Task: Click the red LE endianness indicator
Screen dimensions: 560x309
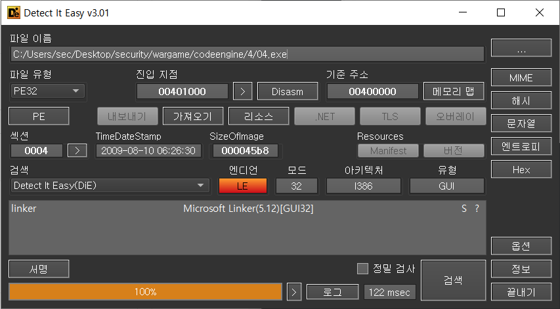Action: [x=242, y=186]
